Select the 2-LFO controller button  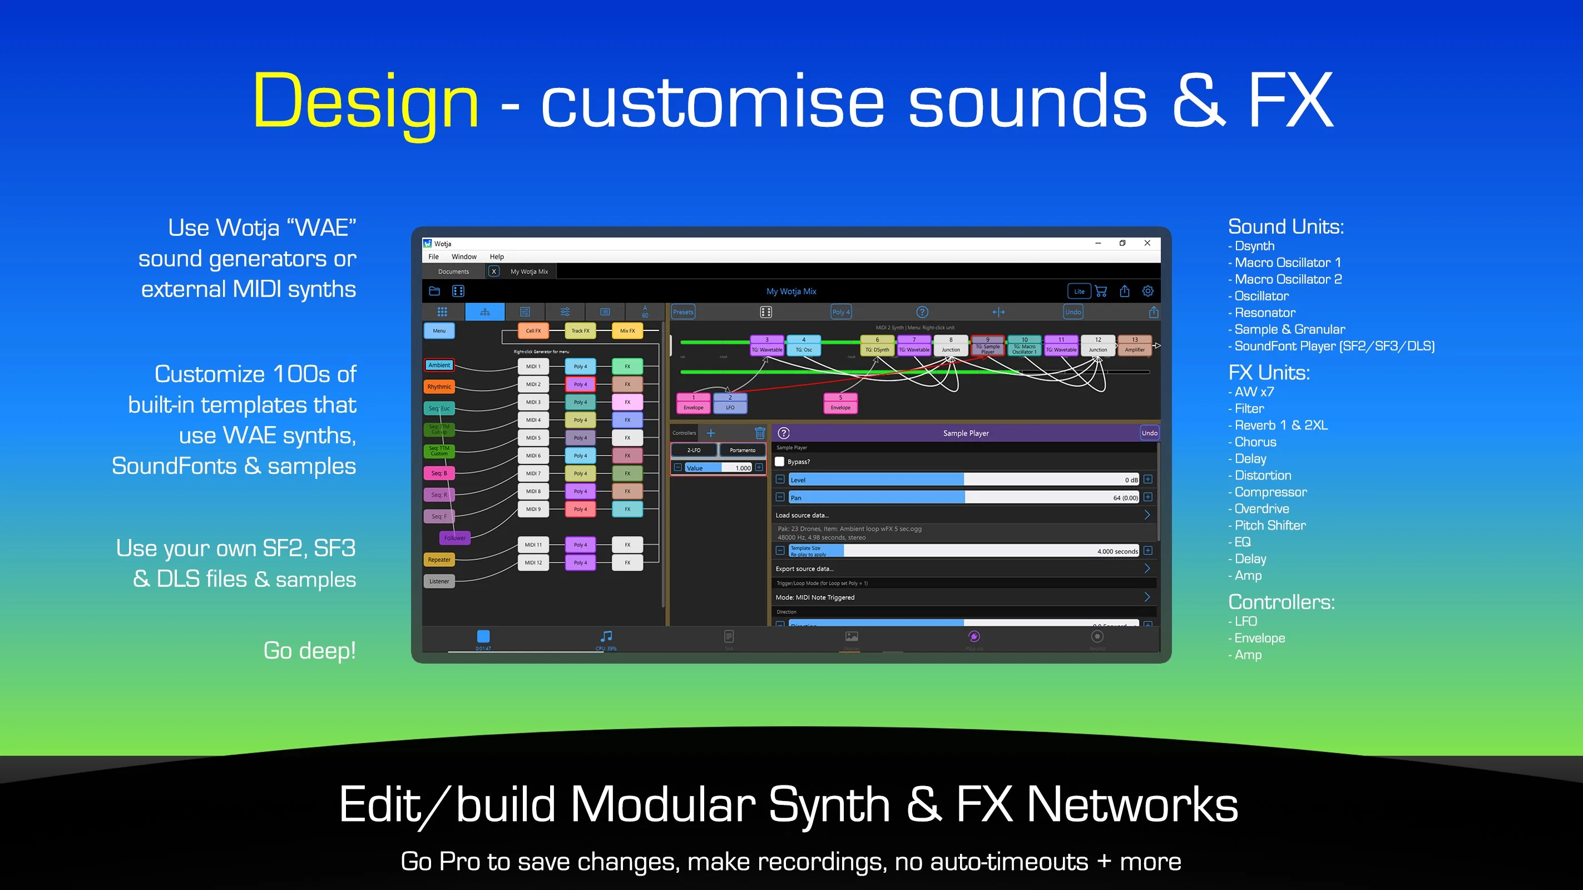pyautogui.click(x=694, y=450)
